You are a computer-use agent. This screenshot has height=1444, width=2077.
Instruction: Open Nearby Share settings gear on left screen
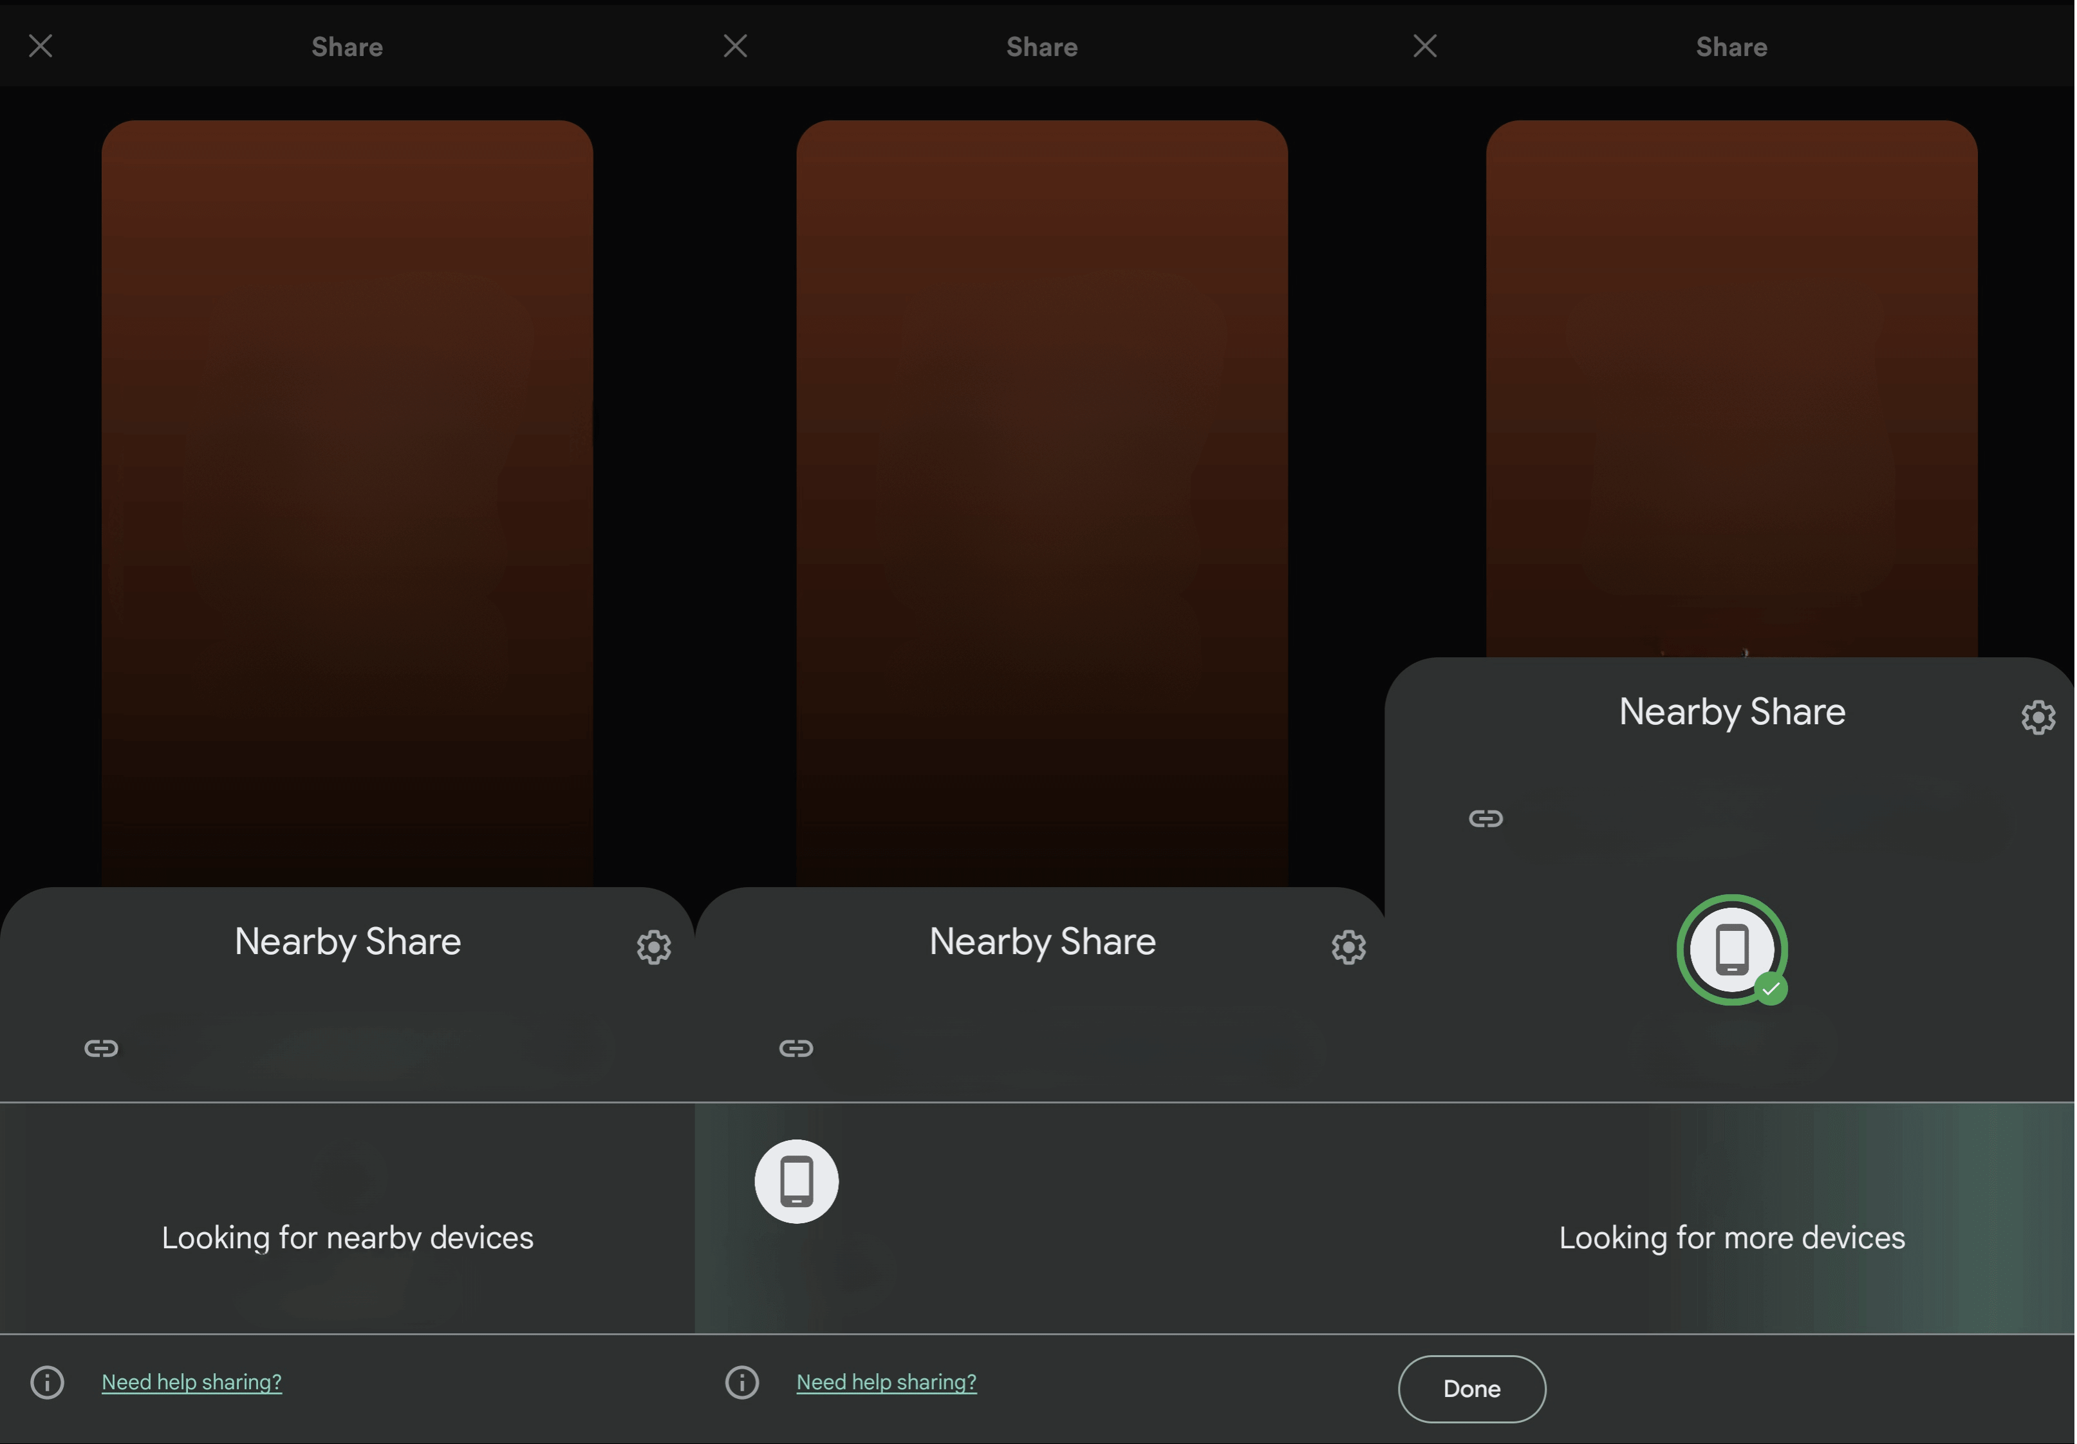click(x=653, y=947)
